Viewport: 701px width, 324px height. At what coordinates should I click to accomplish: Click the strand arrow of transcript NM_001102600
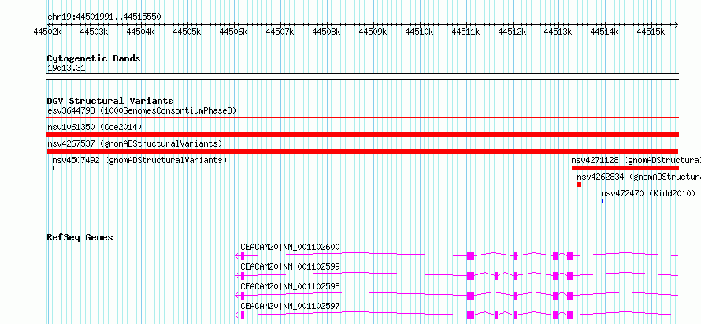[x=237, y=256]
